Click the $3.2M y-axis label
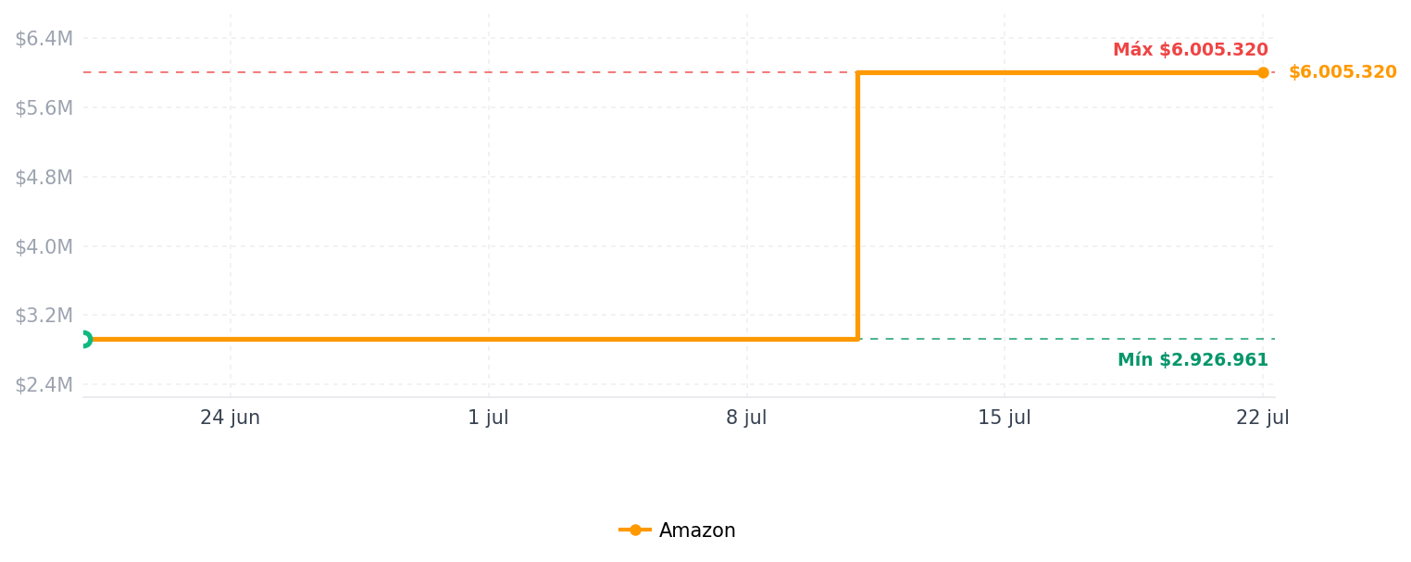The height and width of the screenshot is (562, 1411). 44,316
